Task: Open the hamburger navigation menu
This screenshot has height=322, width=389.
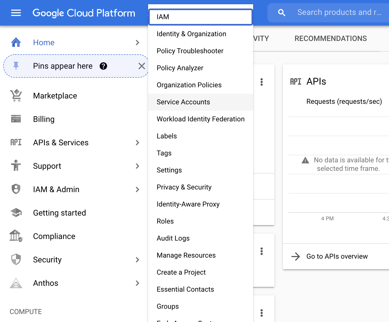Action: (x=16, y=13)
